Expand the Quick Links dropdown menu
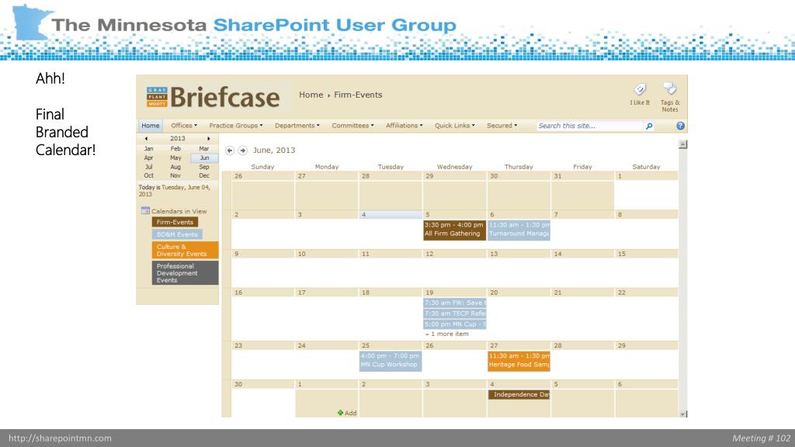Screen dimensions: 795x447 (455, 126)
